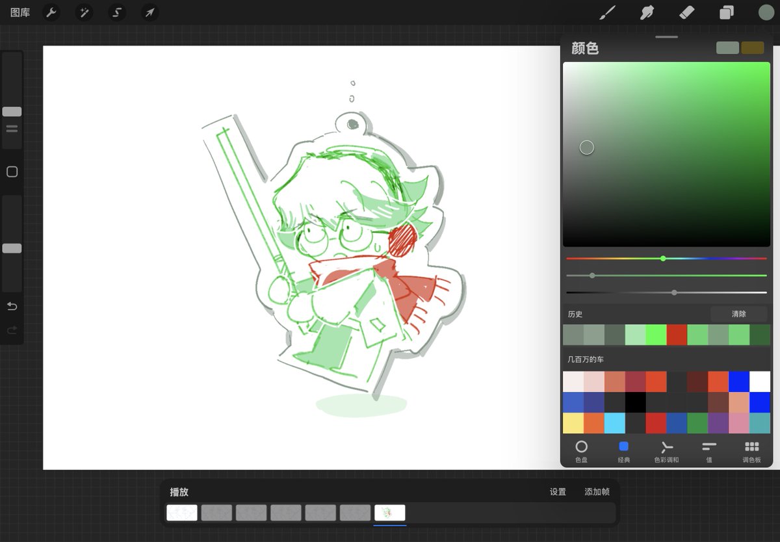Click the saturation slider knob
The image size is (780, 542).
coord(592,276)
